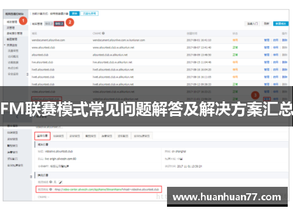Select the 截图设置 tab
Viewport: 293px width, 212px height.
91,136
